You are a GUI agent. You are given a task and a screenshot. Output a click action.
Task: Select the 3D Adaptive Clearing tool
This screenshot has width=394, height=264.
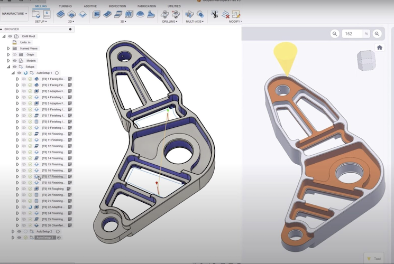tap(96, 14)
